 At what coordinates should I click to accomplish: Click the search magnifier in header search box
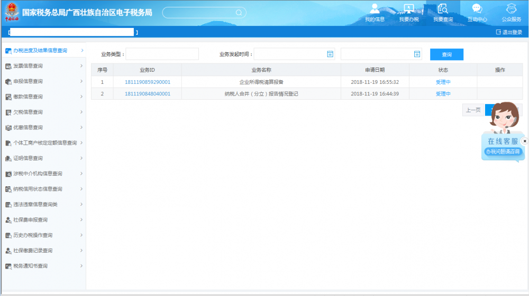(x=239, y=12)
